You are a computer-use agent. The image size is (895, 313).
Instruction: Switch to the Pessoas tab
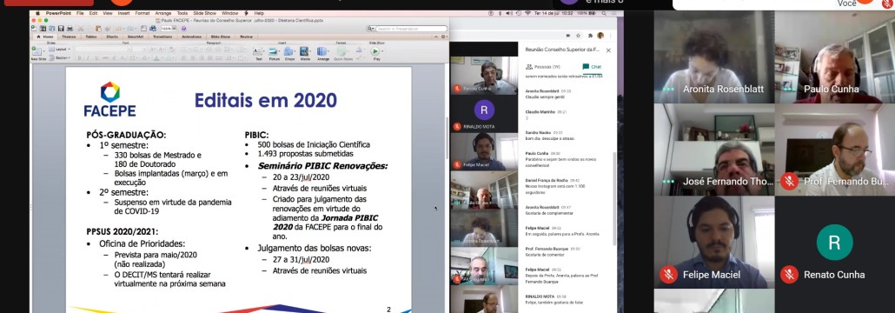click(543, 67)
